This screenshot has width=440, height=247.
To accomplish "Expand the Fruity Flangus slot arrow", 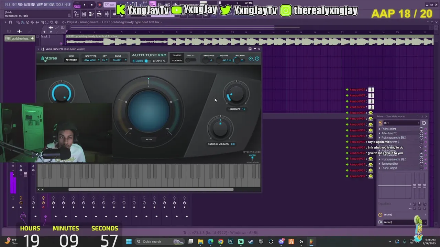I will pos(379,168).
